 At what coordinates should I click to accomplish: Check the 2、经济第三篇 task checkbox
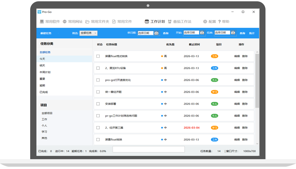98,127
